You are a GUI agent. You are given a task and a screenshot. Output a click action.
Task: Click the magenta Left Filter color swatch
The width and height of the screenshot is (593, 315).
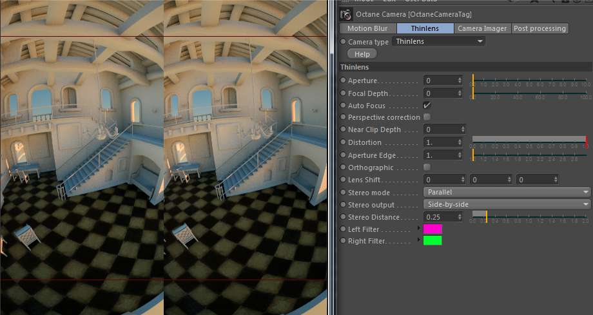point(433,229)
